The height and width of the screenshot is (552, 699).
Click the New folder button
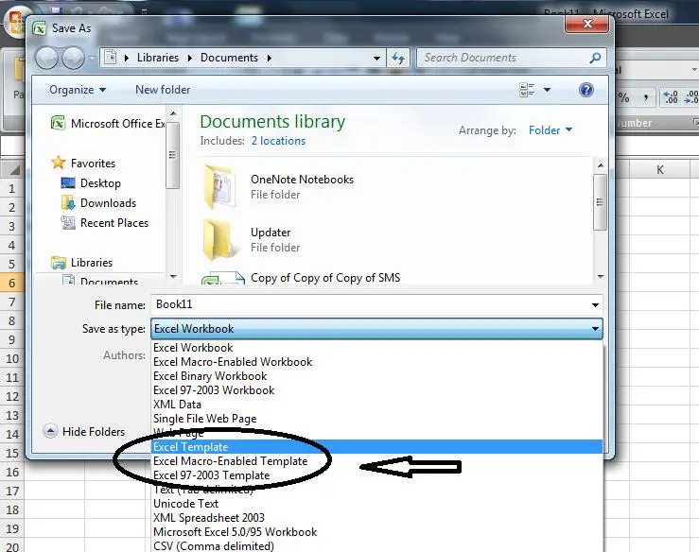click(x=163, y=90)
